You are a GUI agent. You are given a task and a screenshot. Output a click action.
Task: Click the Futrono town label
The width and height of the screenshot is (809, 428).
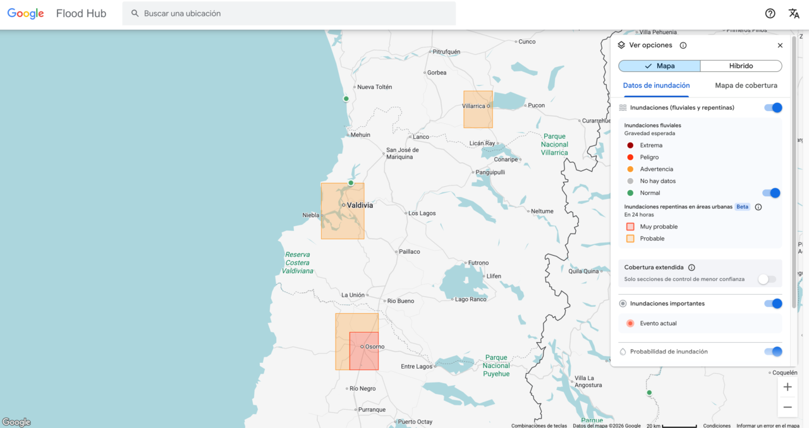pos(478,263)
